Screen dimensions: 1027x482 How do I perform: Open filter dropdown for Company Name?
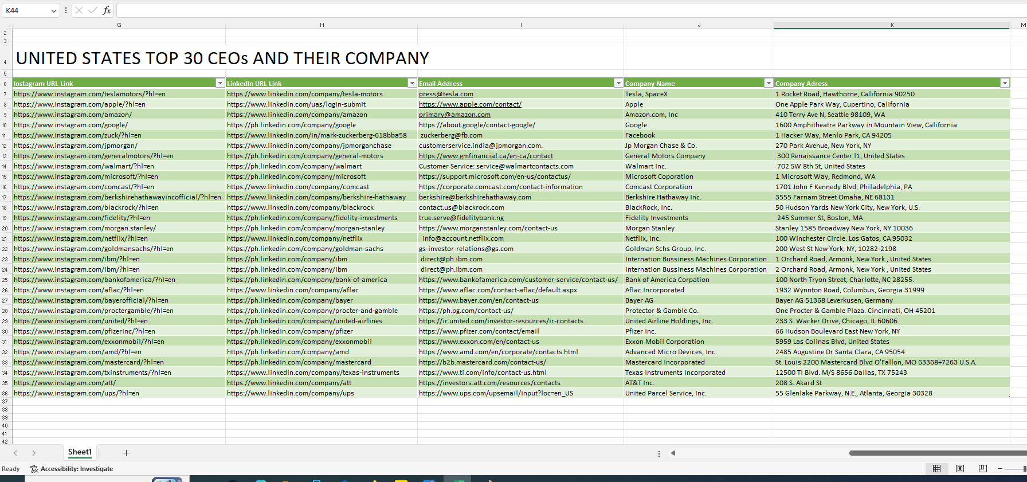pos(769,83)
